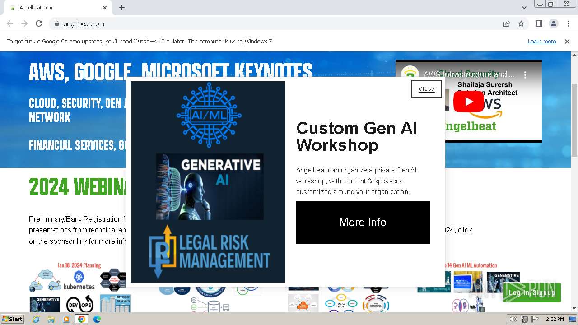The image size is (578, 325).
Task: Click the Legal Risk Management logo
Action: 209,252
